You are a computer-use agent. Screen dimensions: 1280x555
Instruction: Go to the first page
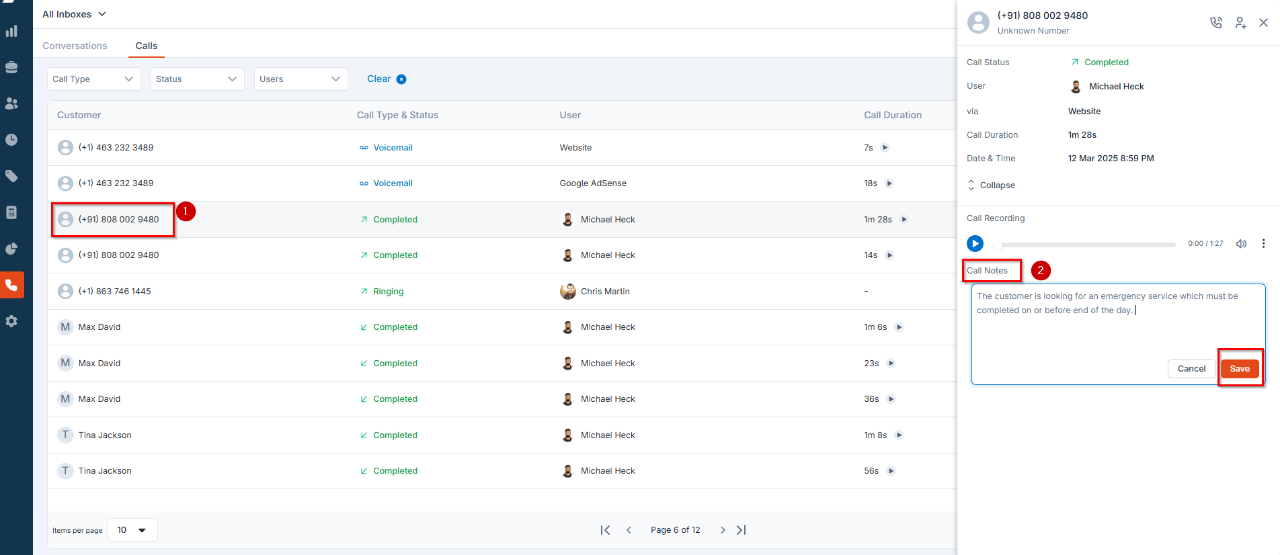pyautogui.click(x=605, y=530)
